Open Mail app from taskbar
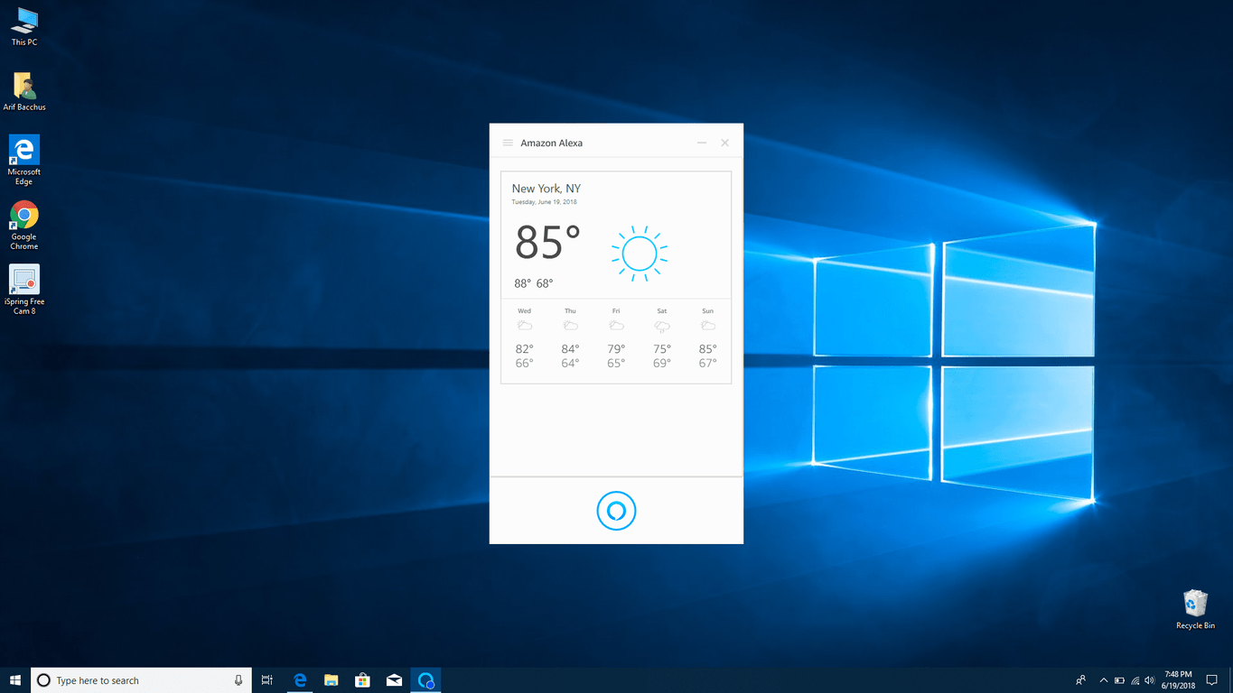The image size is (1233, 693). pos(394,680)
